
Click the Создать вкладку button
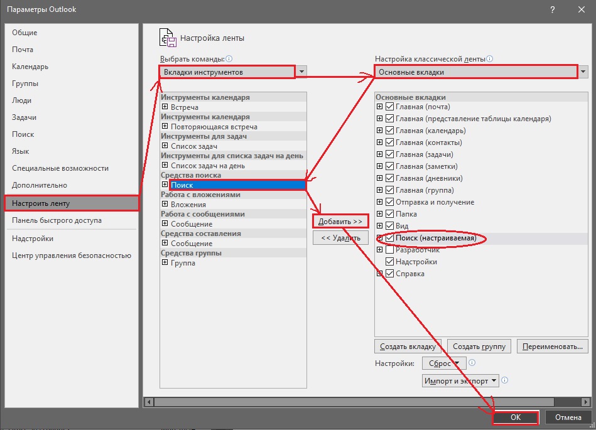(x=408, y=347)
